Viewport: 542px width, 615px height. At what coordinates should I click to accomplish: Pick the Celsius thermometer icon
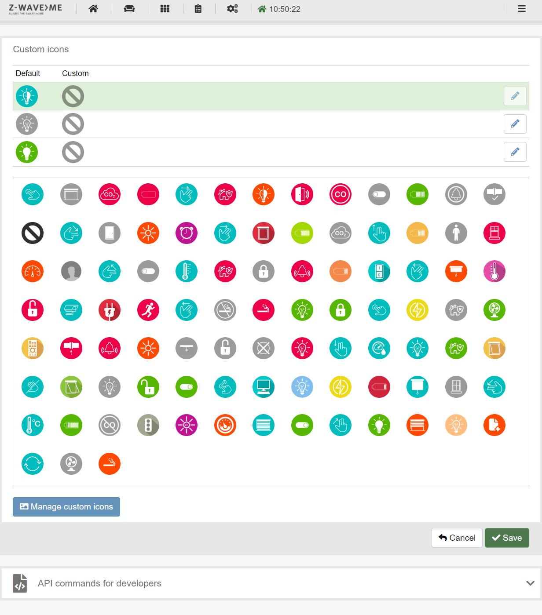[33, 425]
